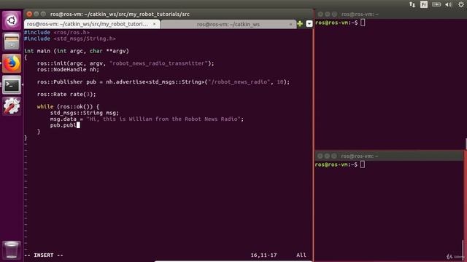Click the vim window title bar text
The width and height of the screenshot is (467, 262).
120,15
